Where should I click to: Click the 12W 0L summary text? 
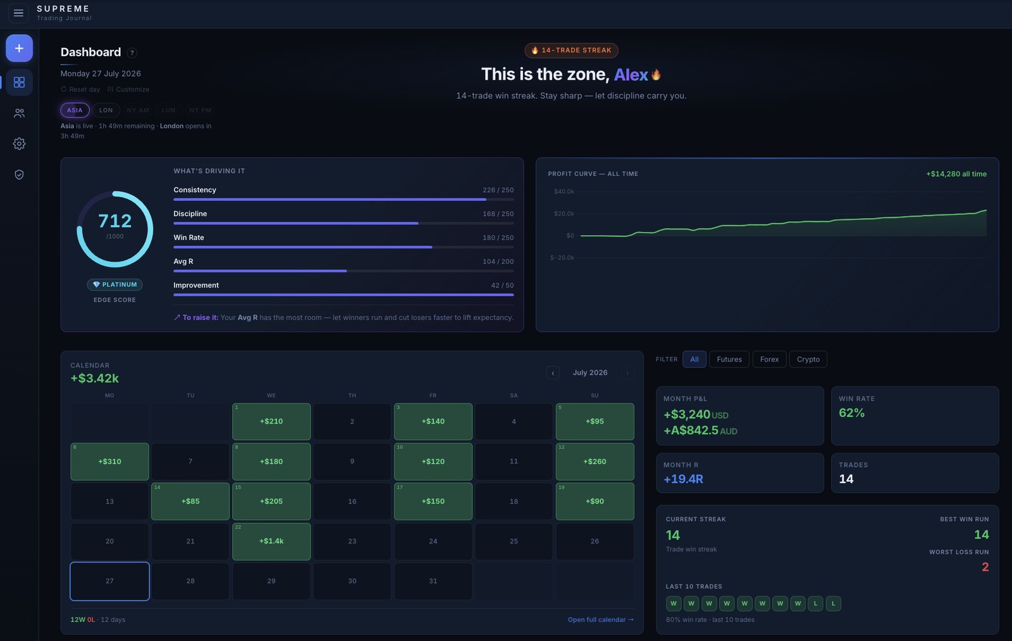click(x=83, y=620)
